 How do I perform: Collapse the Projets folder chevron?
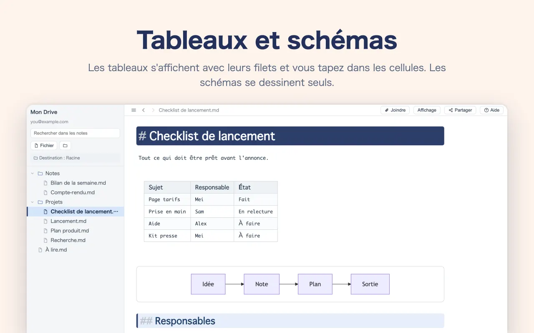33,202
